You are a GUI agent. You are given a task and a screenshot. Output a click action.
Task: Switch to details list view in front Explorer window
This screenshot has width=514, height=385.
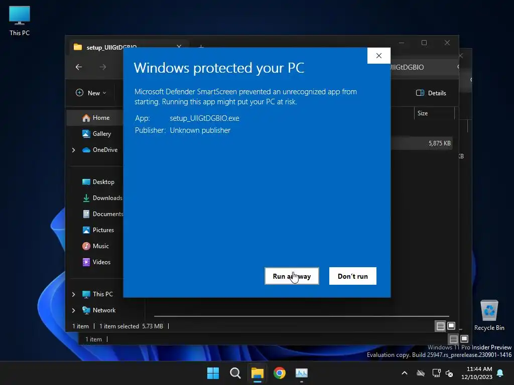[441, 326]
